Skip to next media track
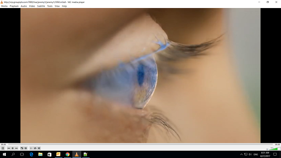The height and width of the screenshot is (158, 281). click(x=16, y=148)
